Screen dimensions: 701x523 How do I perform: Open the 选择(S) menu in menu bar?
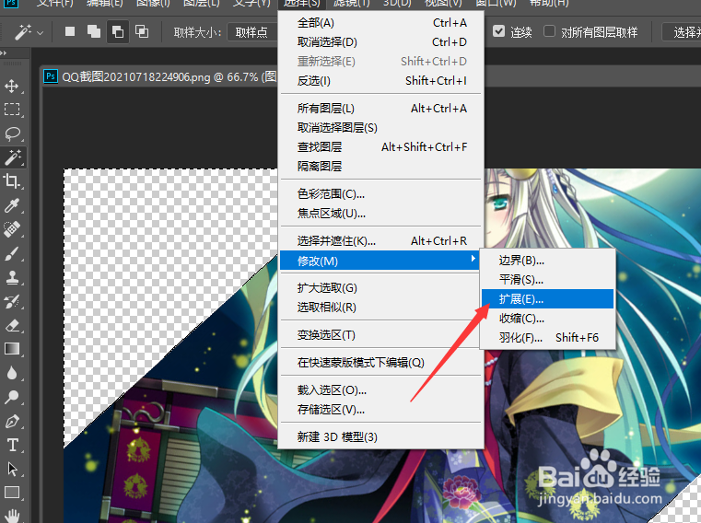[302, 4]
